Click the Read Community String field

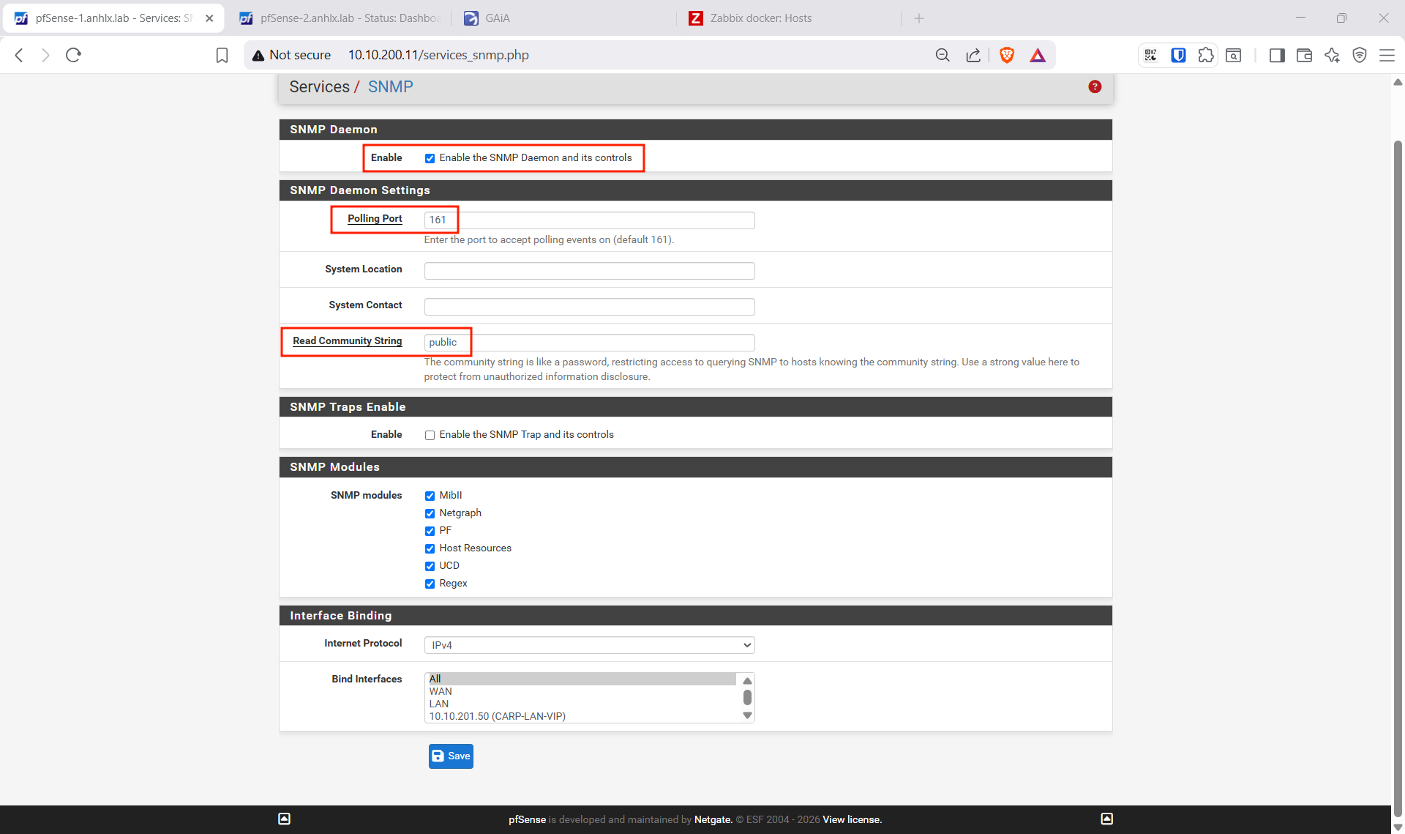click(x=589, y=343)
